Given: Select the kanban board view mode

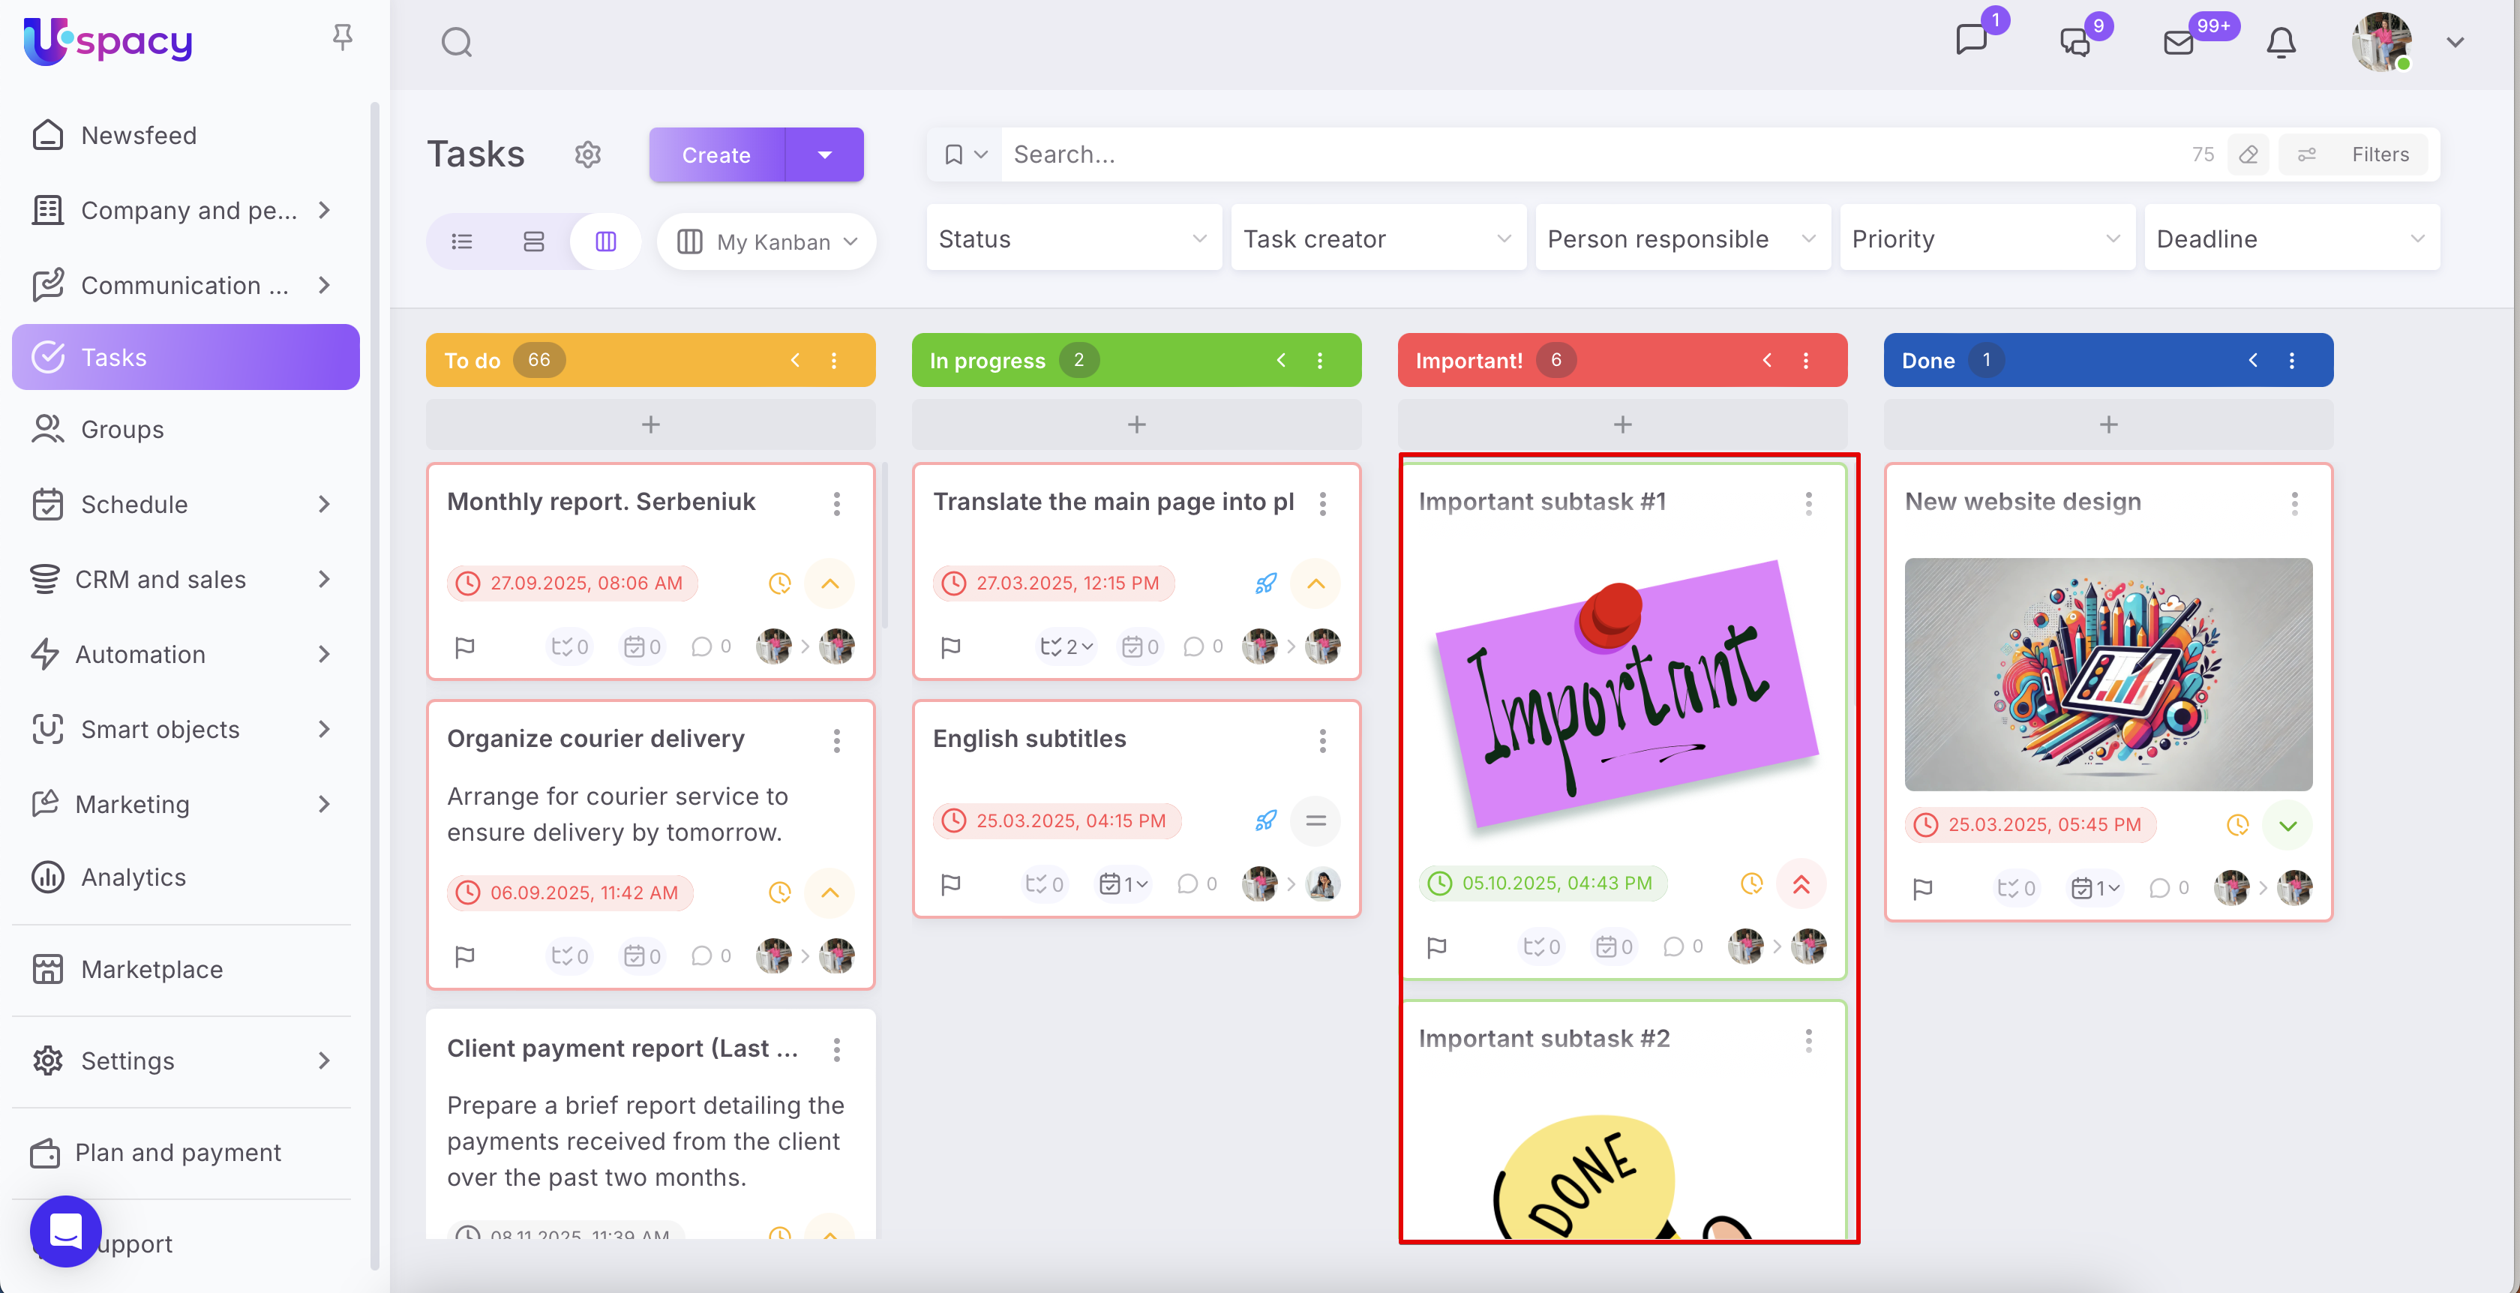Looking at the screenshot, I should point(605,241).
